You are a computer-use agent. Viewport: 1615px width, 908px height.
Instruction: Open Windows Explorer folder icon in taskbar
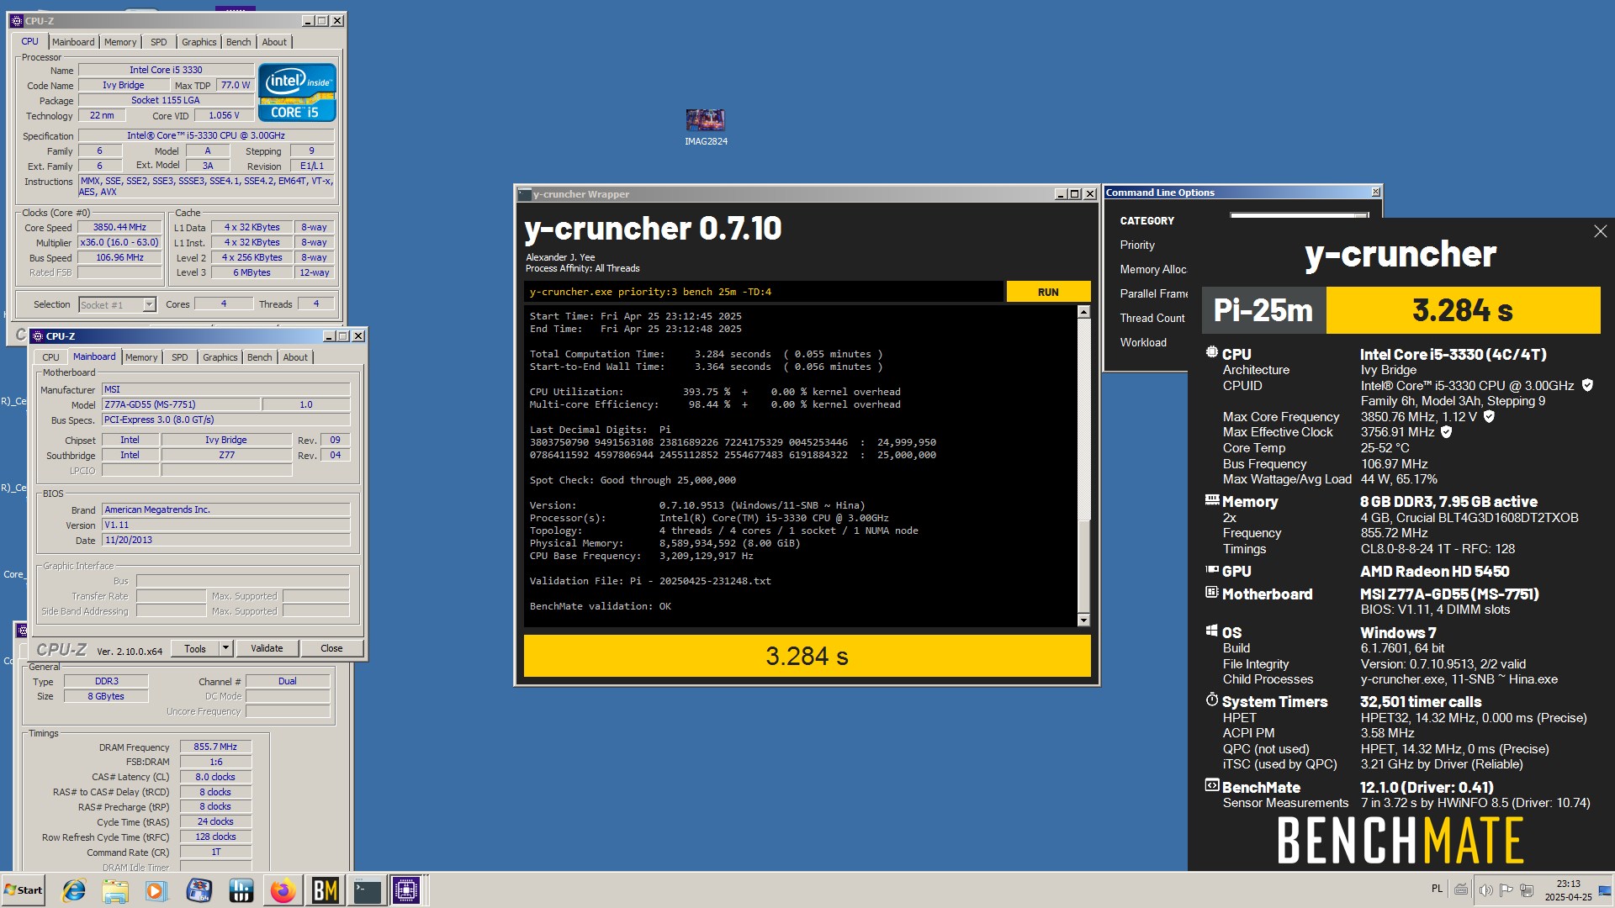click(x=115, y=890)
